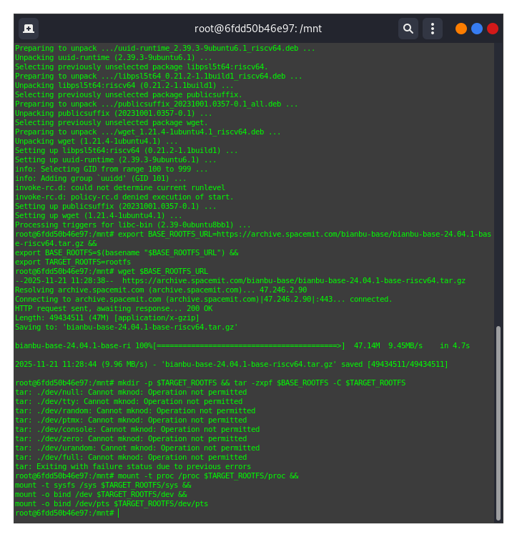Image resolution: width=517 pixels, height=537 pixels.
Task: Click the vertical scrollbar thumb
Action: (x=498, y=422)
